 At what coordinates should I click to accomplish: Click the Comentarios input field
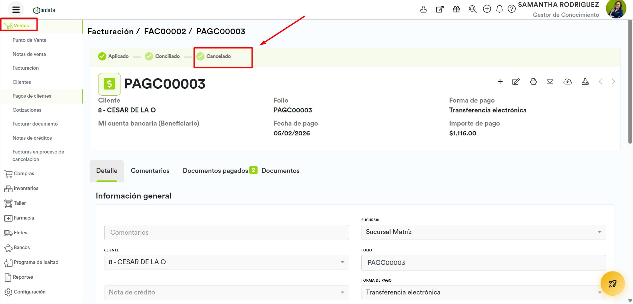(227, 232)
